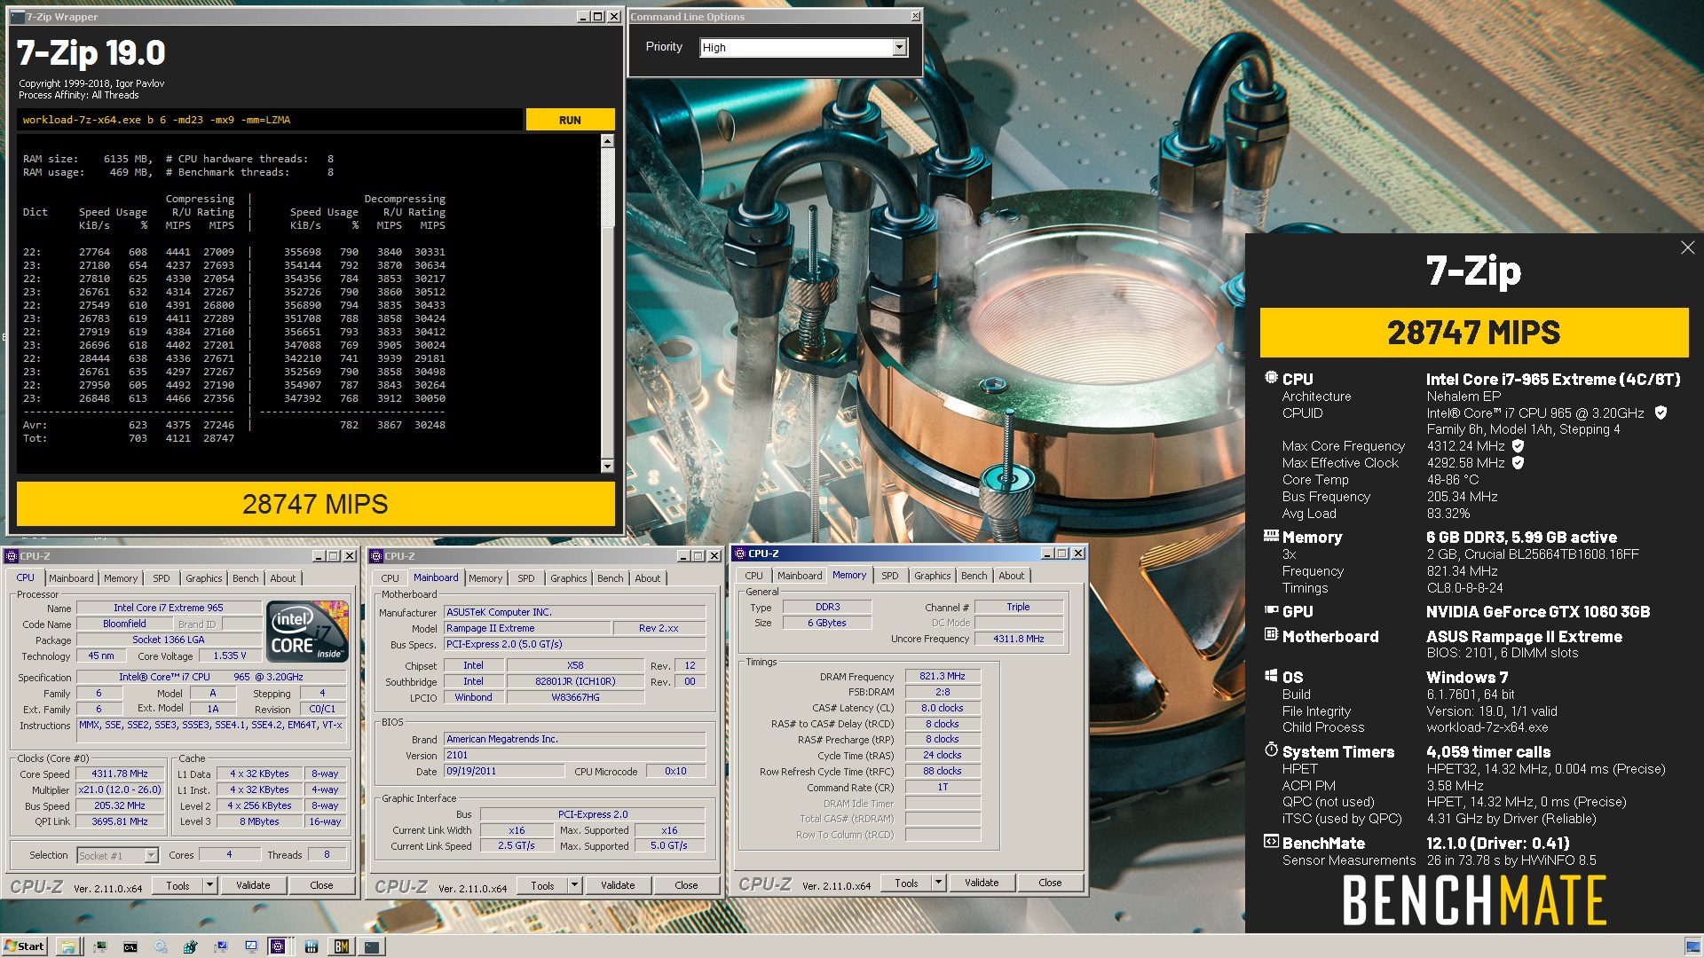This screenshot has width=1704, height=958.
Task: Click the Rampage II Extreme model field
Action: (527, 628)
